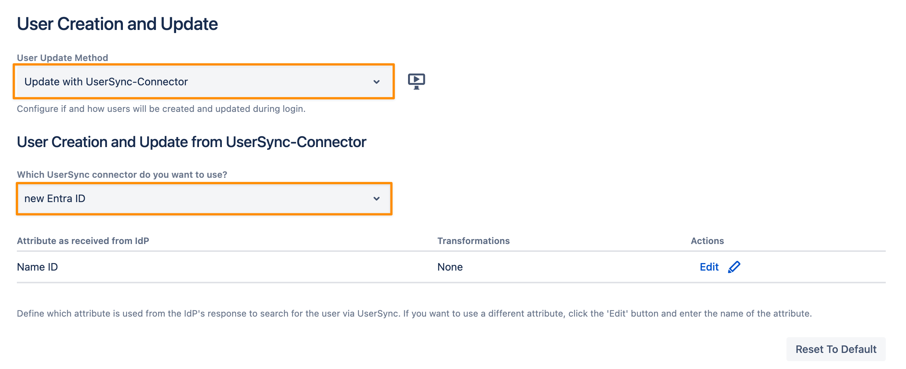This screenshot has height=369, width=906.
Task: Click the Transformations column header
Action: click(x=473, y=241)
